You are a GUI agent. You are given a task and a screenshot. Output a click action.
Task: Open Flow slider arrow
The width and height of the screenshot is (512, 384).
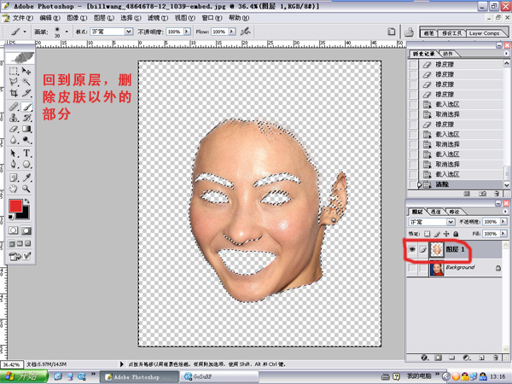[232, 32]
